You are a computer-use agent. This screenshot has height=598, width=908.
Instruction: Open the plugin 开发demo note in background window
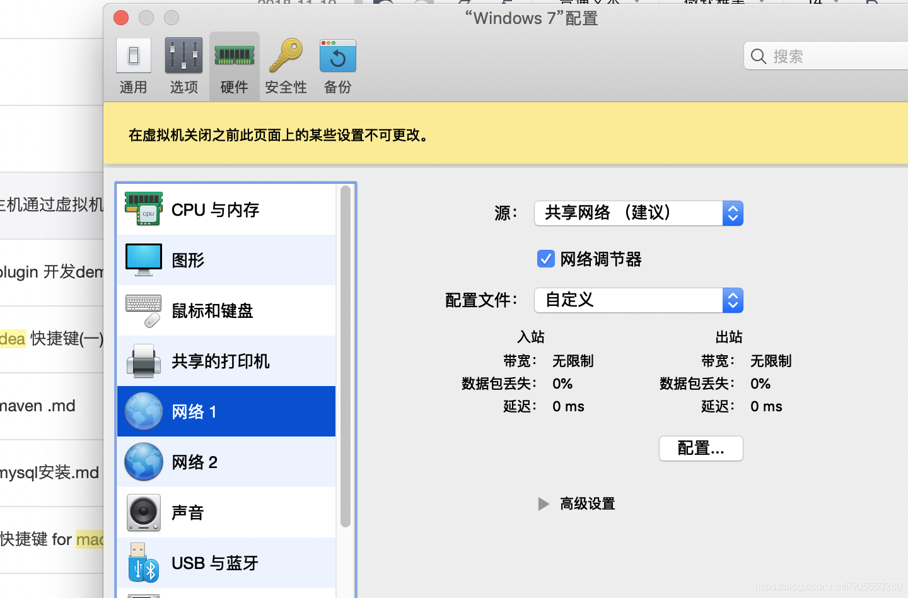point(52,272)
